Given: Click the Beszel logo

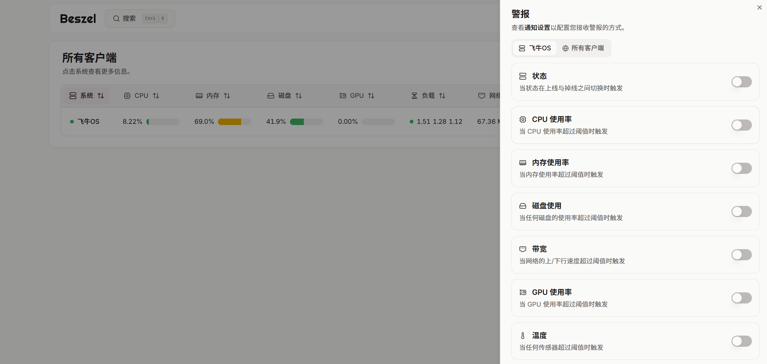Looking at the screenshot, I should pos(78,19).
